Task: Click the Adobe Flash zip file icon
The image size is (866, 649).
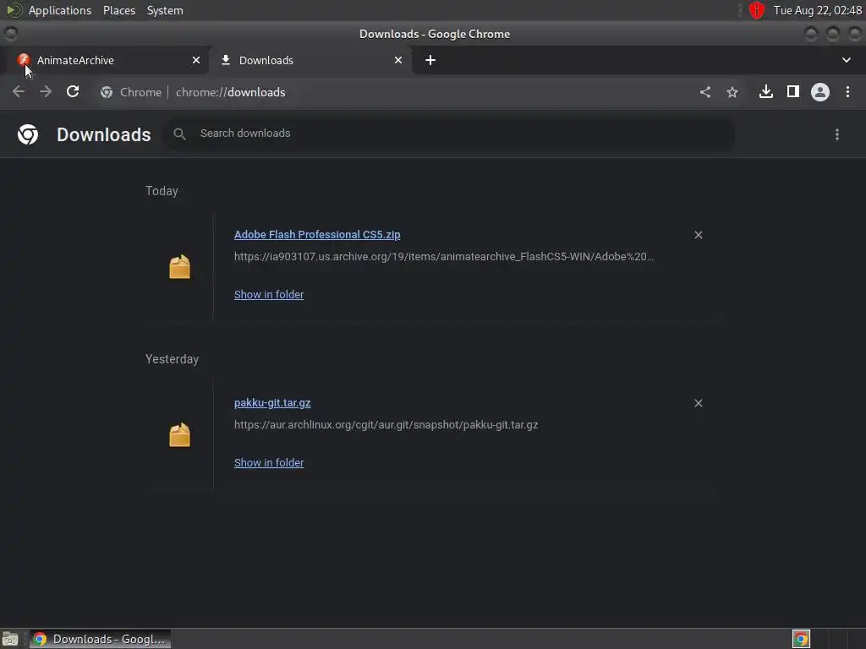Action: point(179,267)
